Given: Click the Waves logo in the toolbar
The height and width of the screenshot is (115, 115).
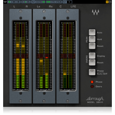Looking at the screenshot, I should pyautogui.click(x=5, y=2).
